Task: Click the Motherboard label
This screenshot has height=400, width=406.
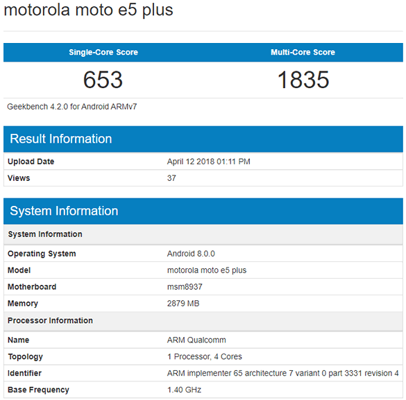Action: coord(32,287)
